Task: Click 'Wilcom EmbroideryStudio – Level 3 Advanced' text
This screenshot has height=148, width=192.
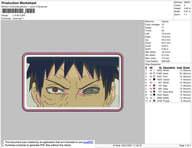Action: 24,7
